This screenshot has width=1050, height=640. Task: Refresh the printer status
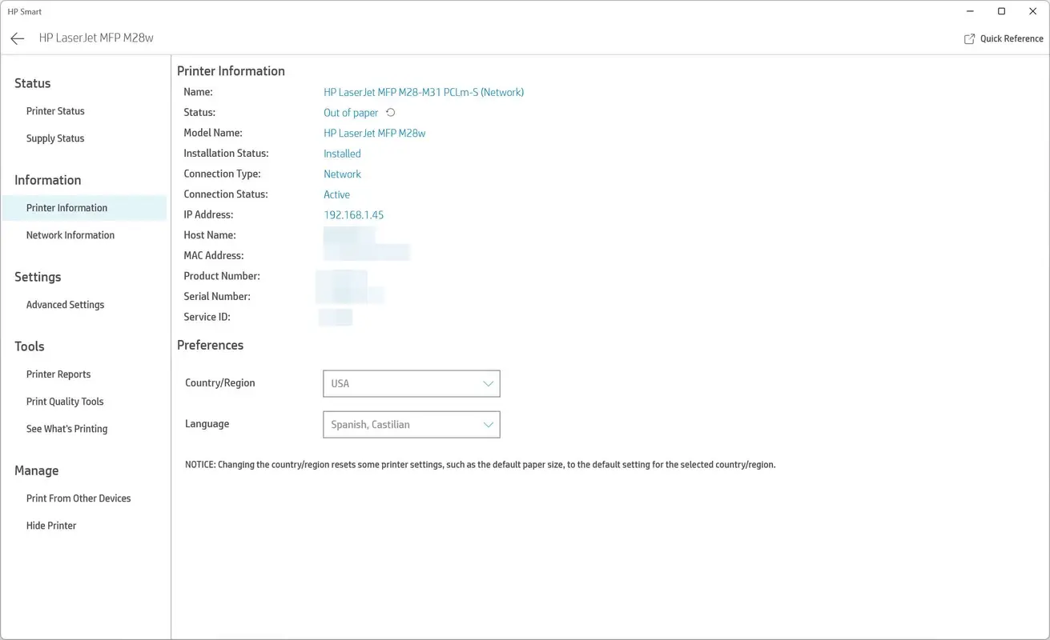point(390,112)
